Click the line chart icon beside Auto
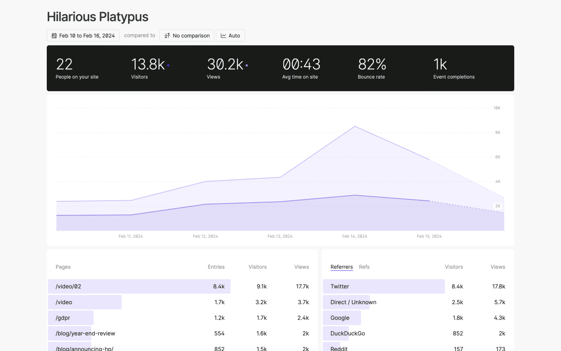The height and width of the screenshot is (351, 561). pyautogui.click(x=223, y=36)
